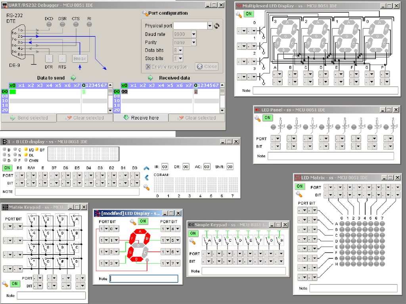Click the up chevron icon in LCD display
This screenshot has width=406, height=304.
146,168
